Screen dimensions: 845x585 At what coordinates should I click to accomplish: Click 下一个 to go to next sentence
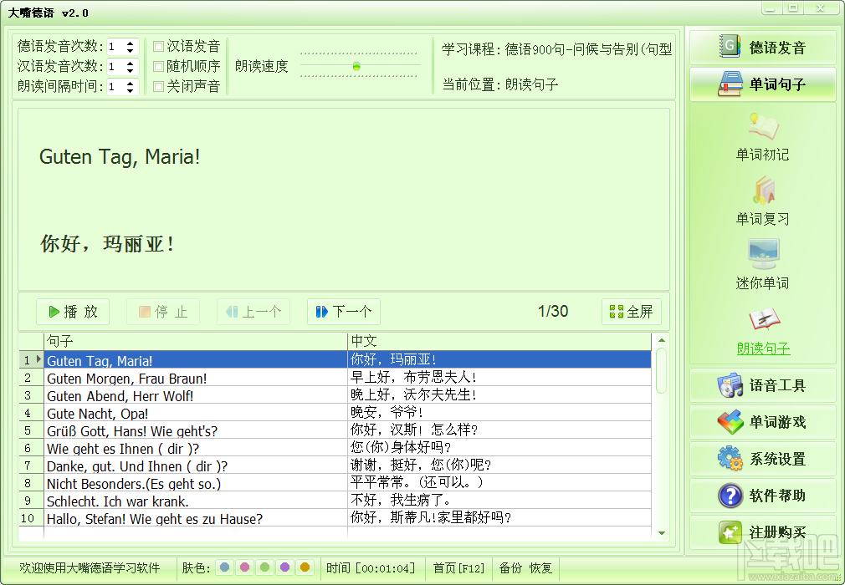[344, 312]
